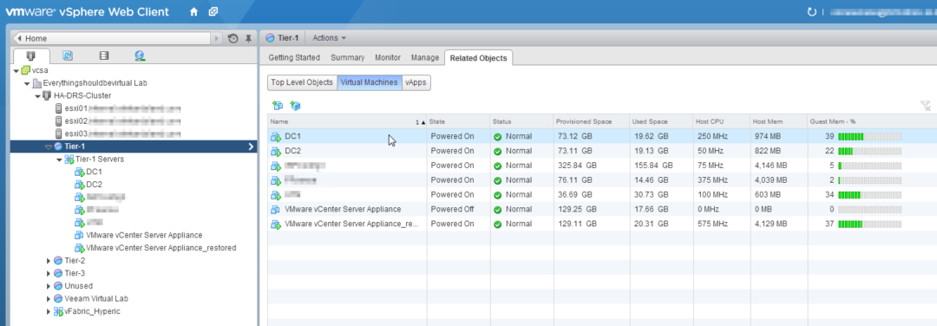Select VMware vCenter Server Appliance_restored in tree
Image resolution: width=937 pixels, height=326 pixels.
[161, 248]
